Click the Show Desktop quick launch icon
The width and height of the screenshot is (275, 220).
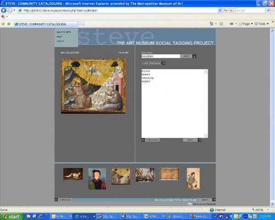(x=34, y=216)
